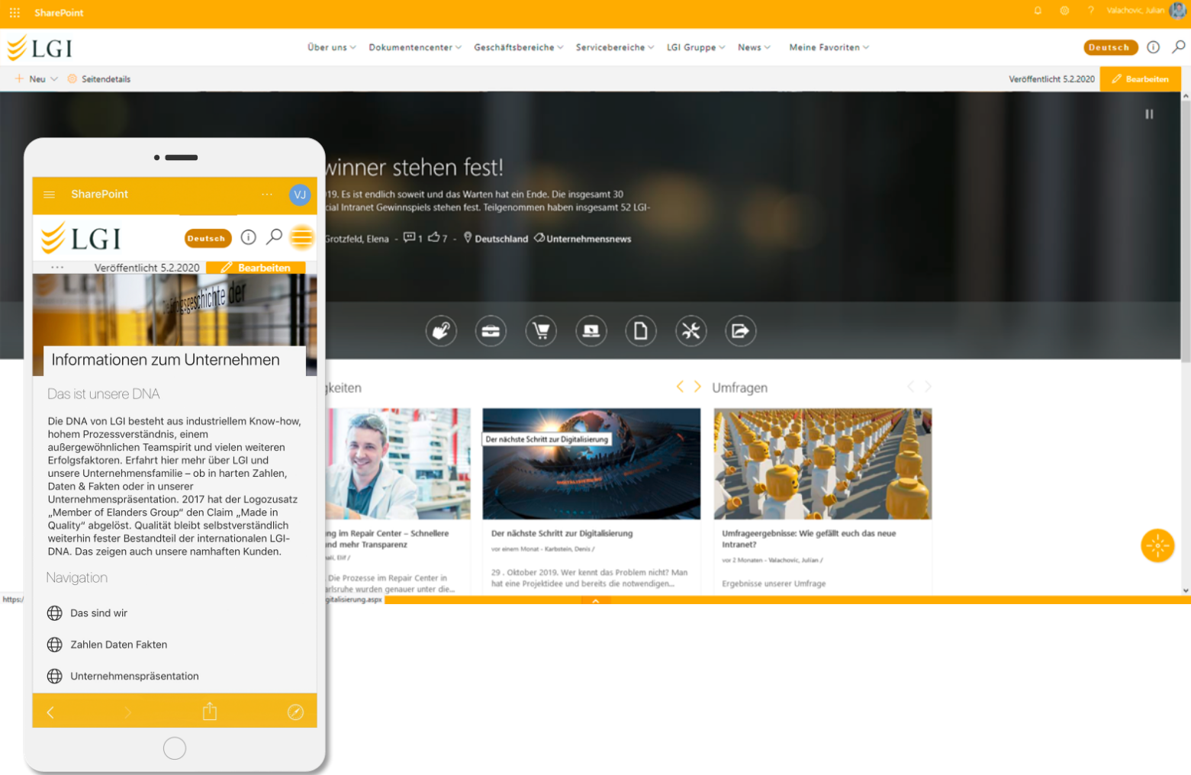Image resolution: width=1191 pixels, height=775 pixels.
Task: Open the SharePoint app launcher grid
Action: pyautogui.click(x=14, y=12)
